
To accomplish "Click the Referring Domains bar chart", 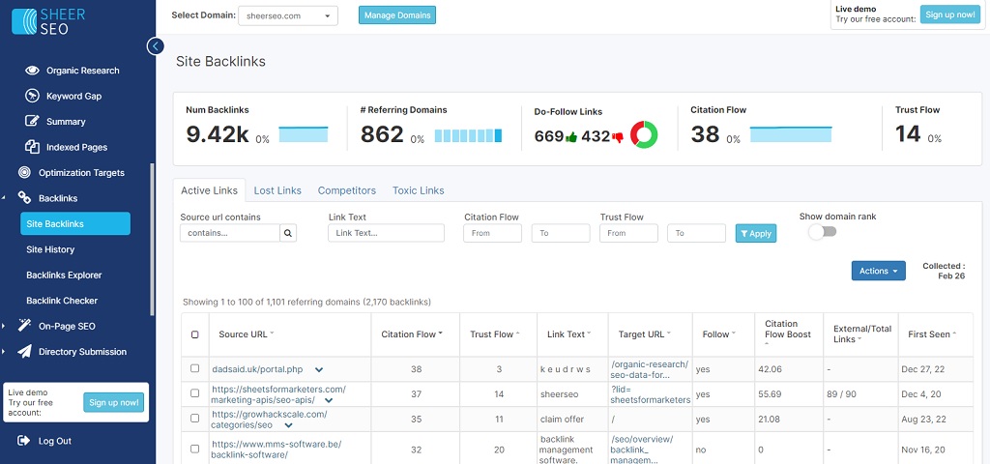I will pos(468,135).
